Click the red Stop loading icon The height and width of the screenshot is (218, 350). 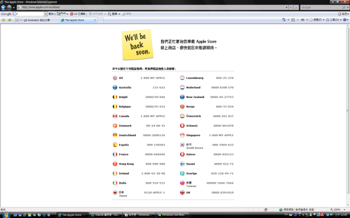[296, 7]
